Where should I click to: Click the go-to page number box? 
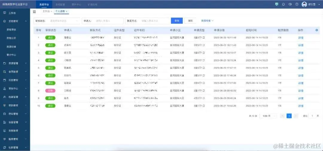pyautogui.click(x=312, y=116)
